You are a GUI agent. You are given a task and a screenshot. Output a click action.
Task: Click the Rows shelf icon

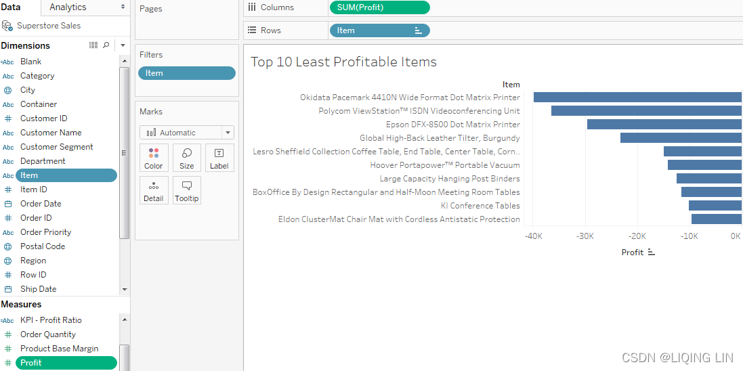pos(252,30)
